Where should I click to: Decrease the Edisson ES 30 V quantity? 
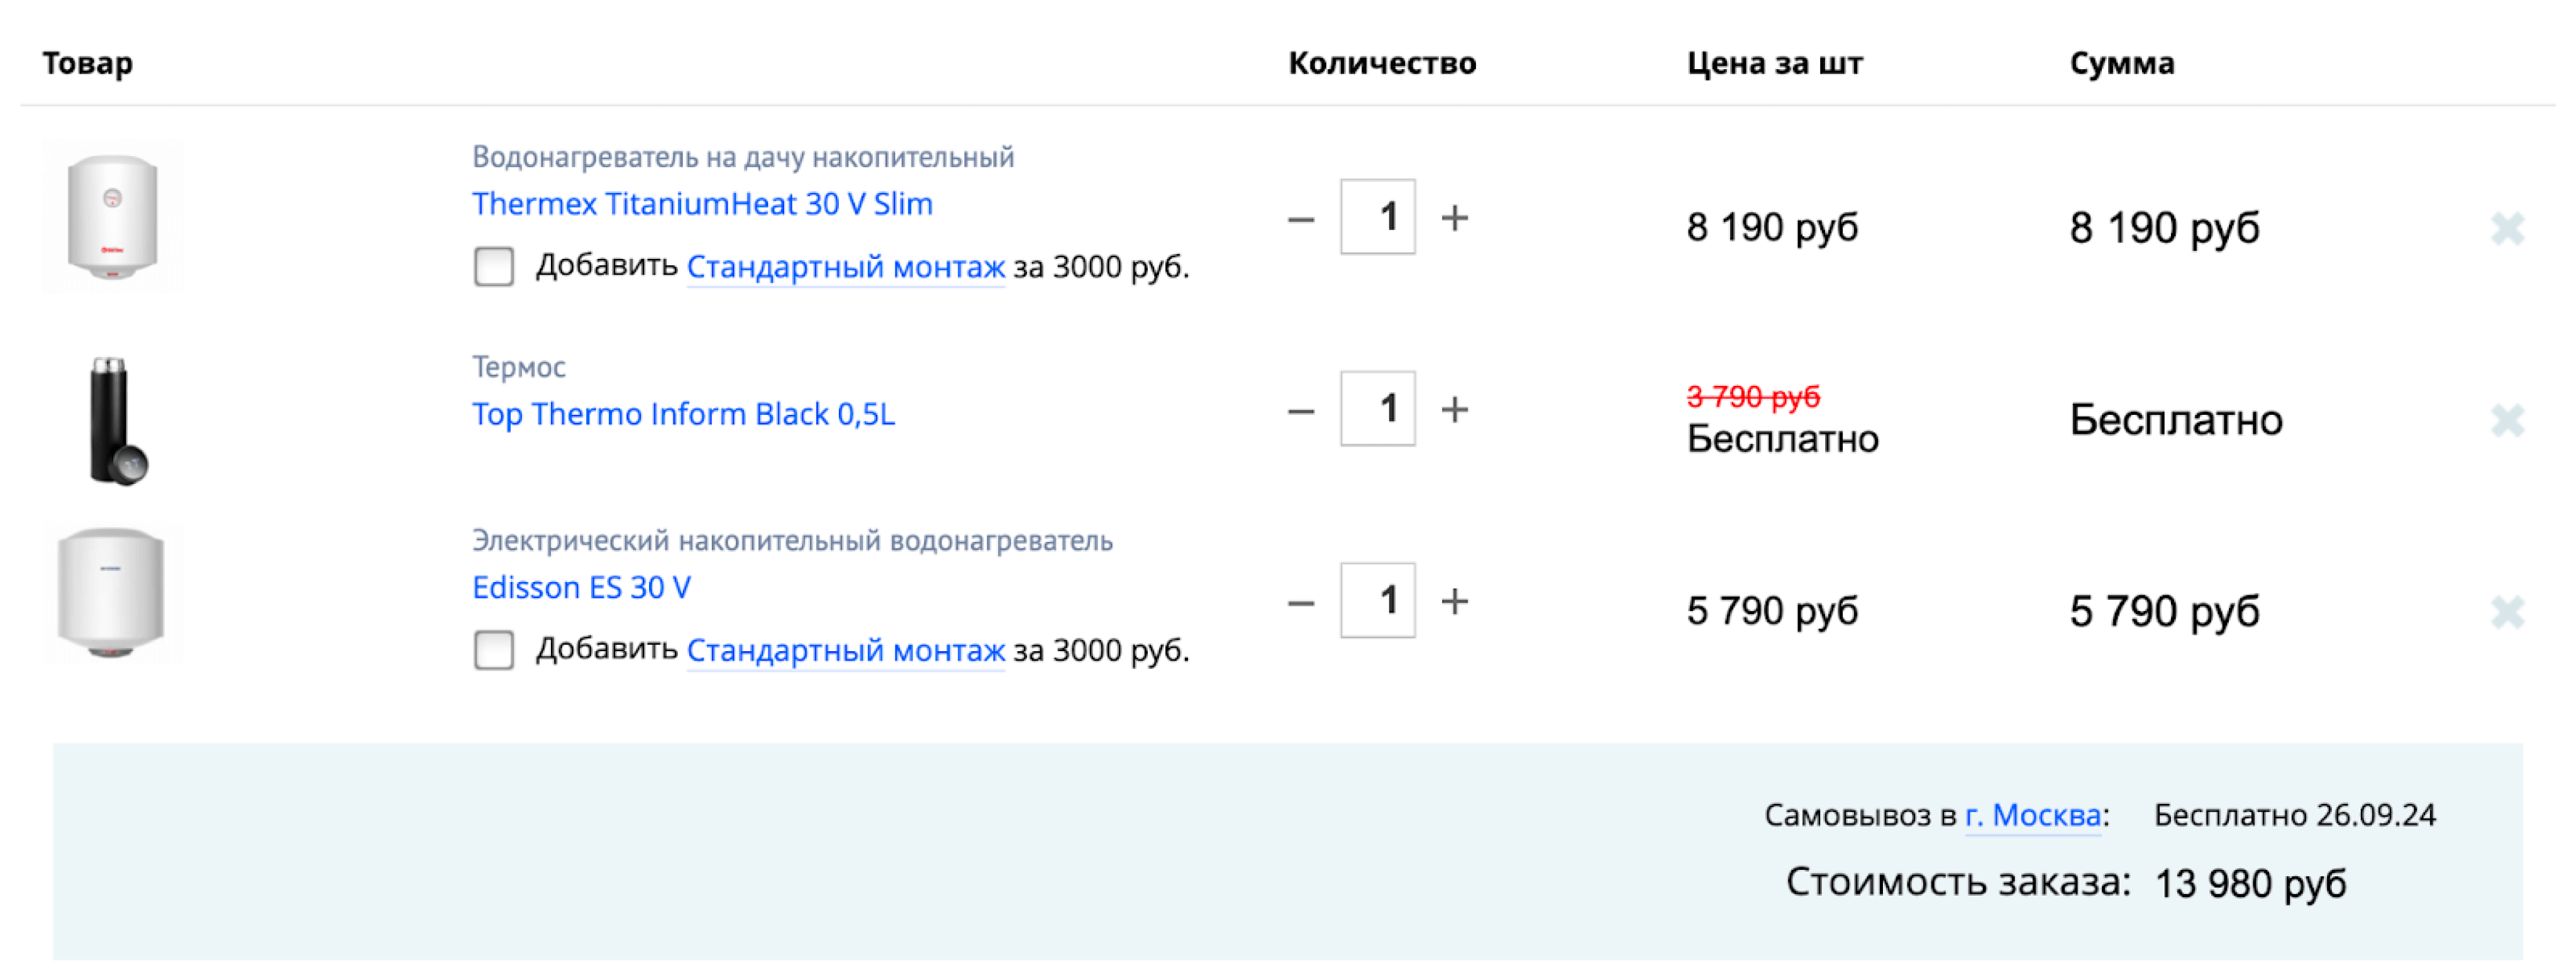point(1301,602)
